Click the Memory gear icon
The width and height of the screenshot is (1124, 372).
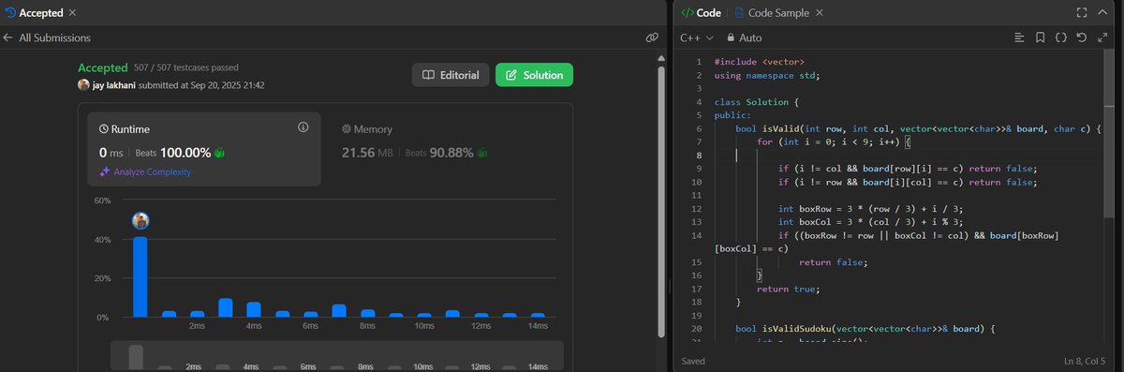(347, 129)
